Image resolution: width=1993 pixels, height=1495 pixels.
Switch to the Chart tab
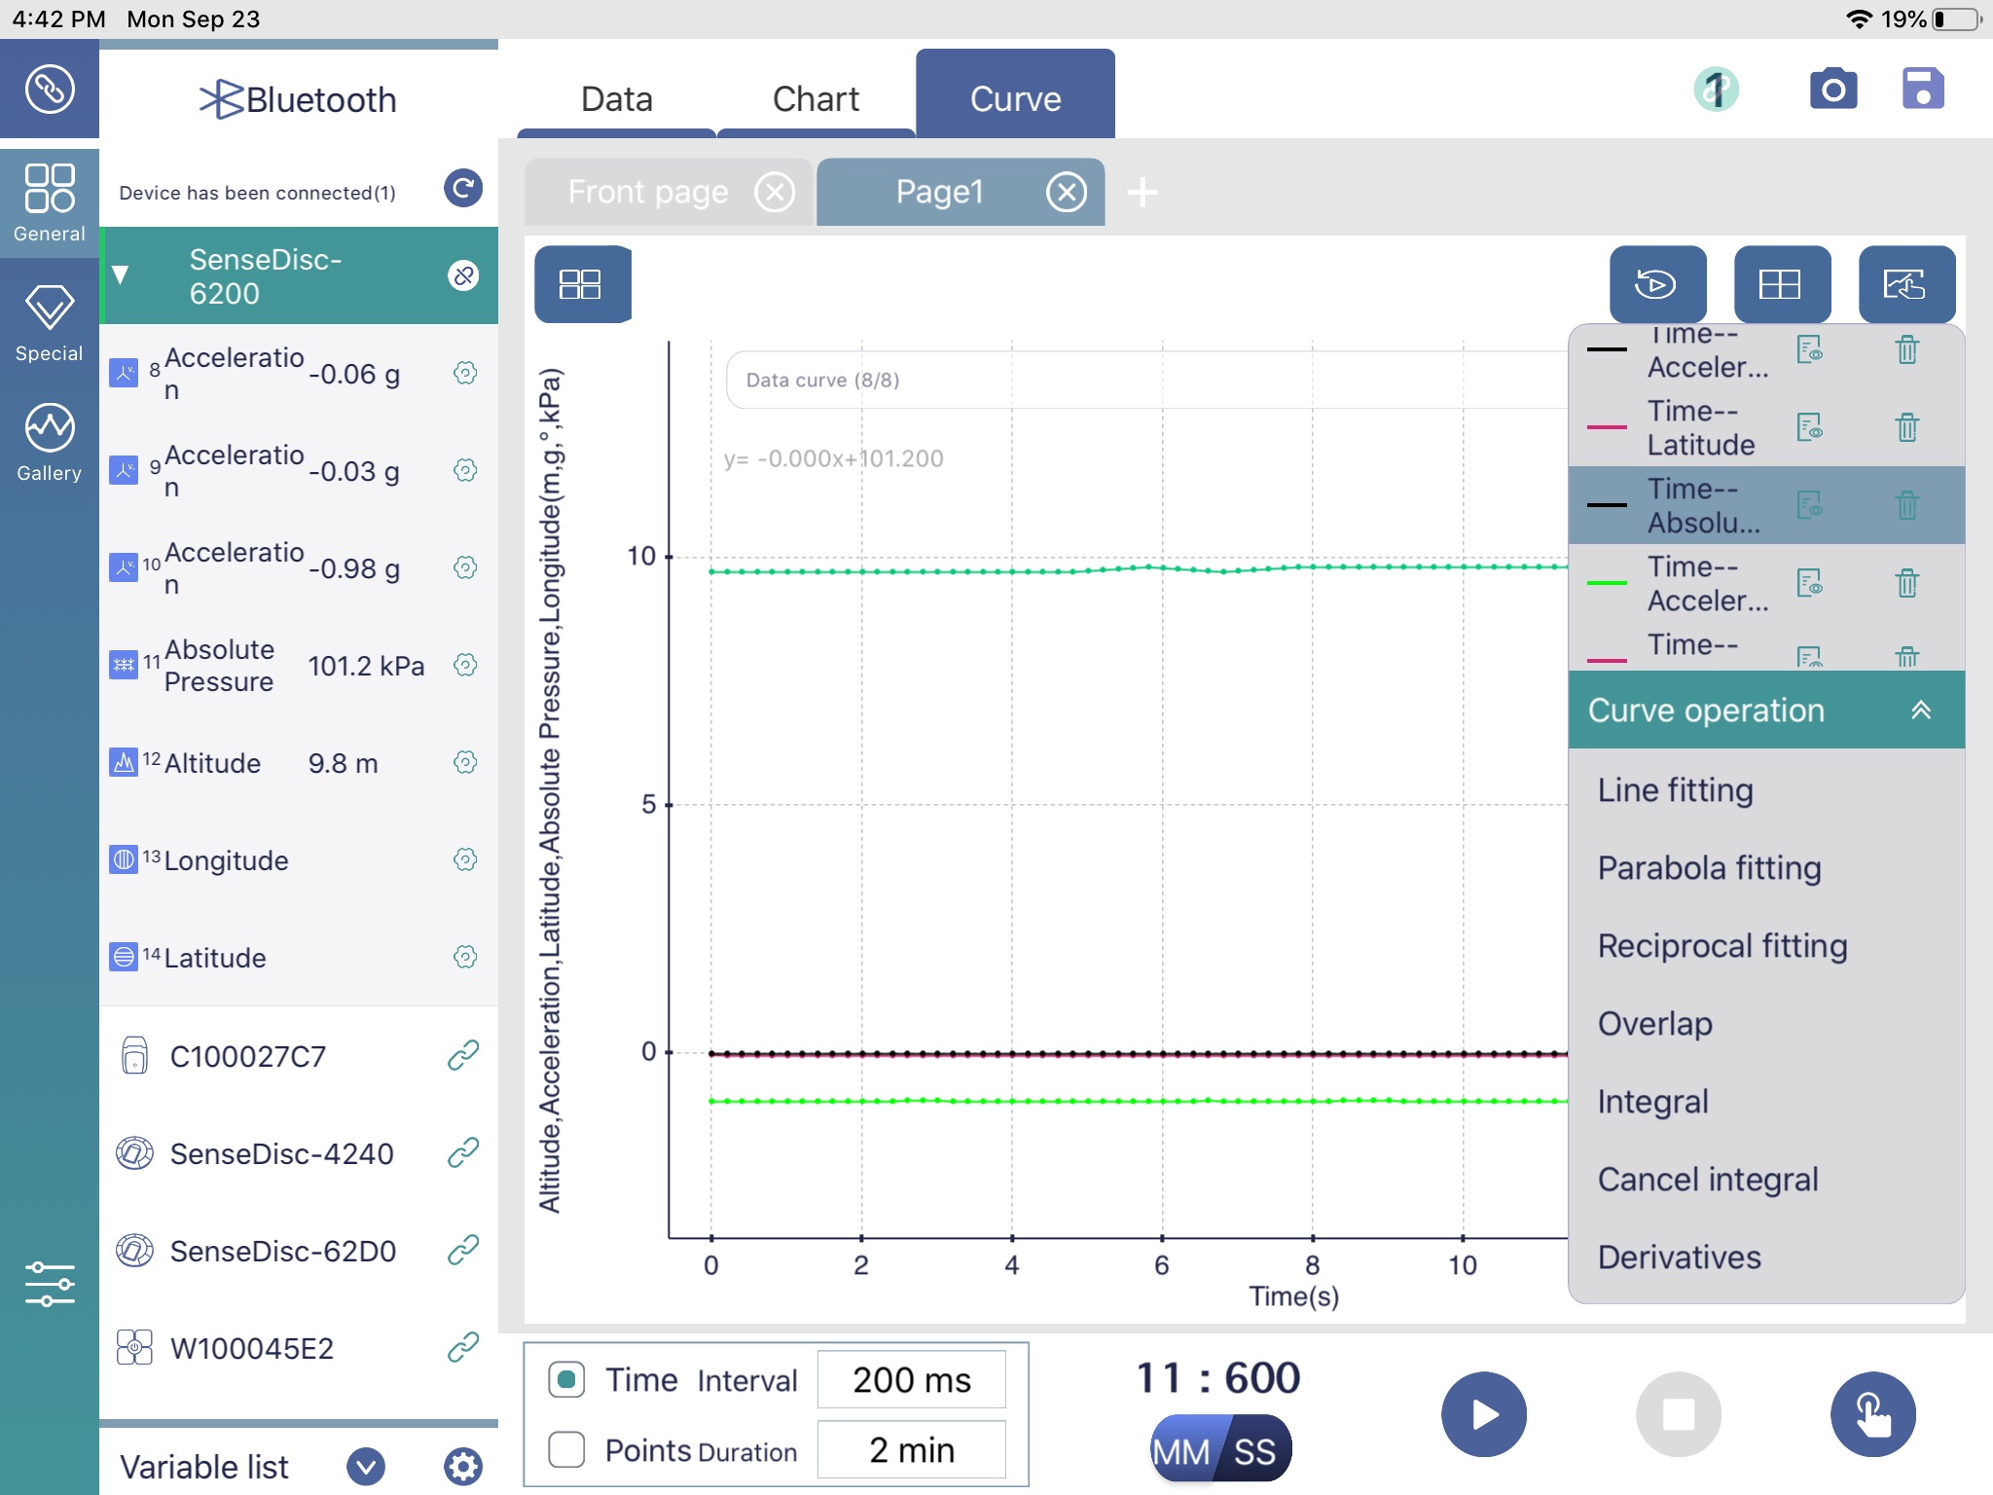point(813,97)
